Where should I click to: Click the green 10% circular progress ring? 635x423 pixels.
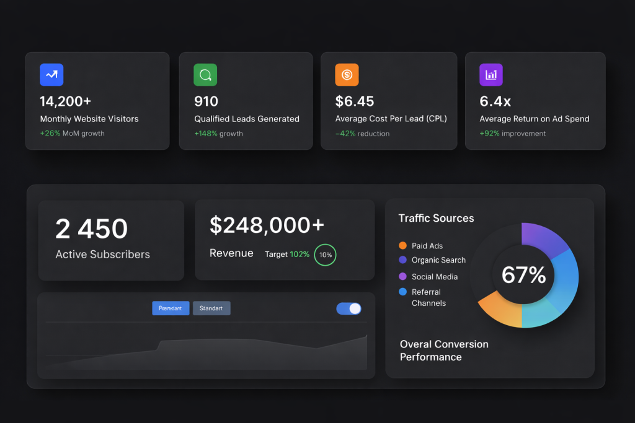pos(325,255)
